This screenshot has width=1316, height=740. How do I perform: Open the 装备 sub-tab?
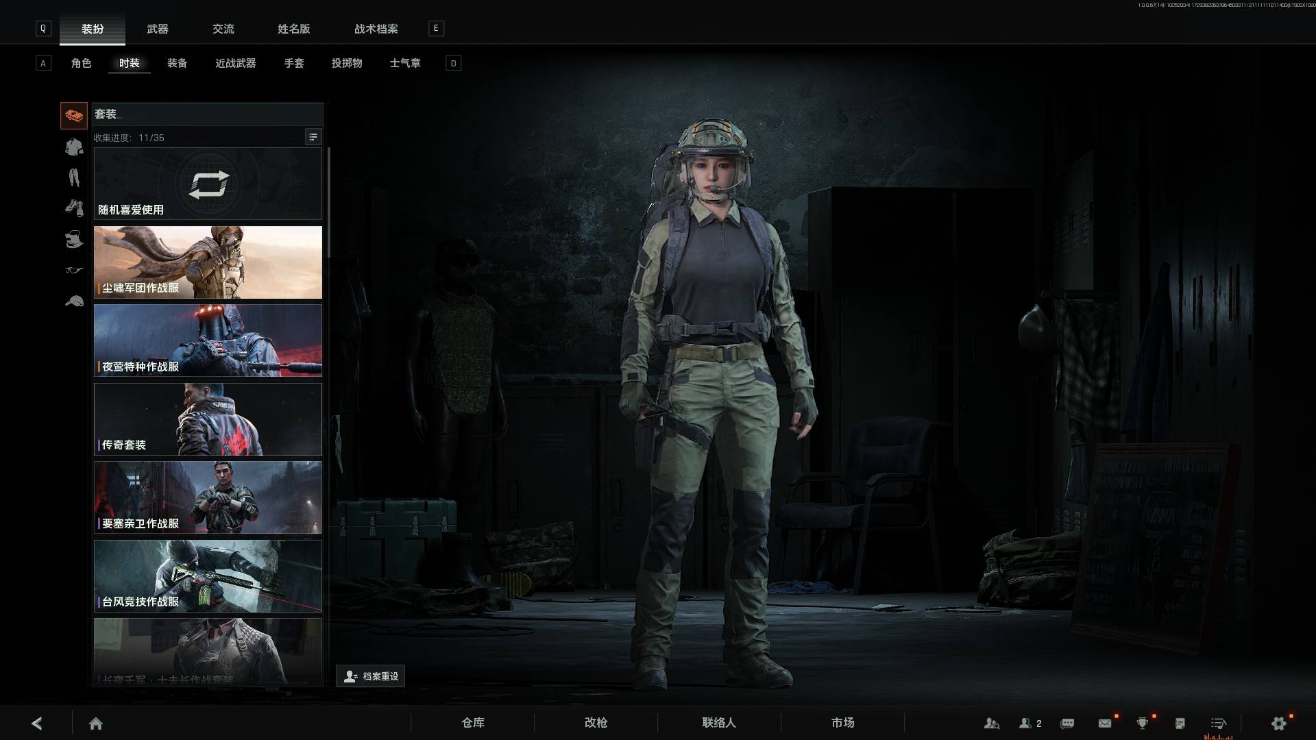pyautogui.click(x=178, y=63)
